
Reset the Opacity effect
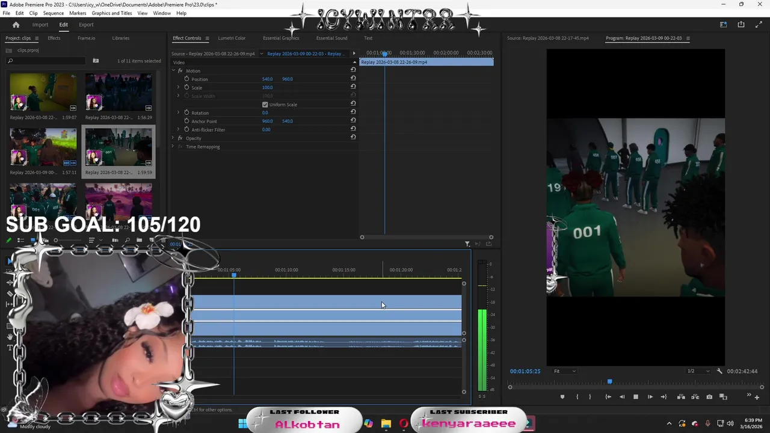coord(353,137)
